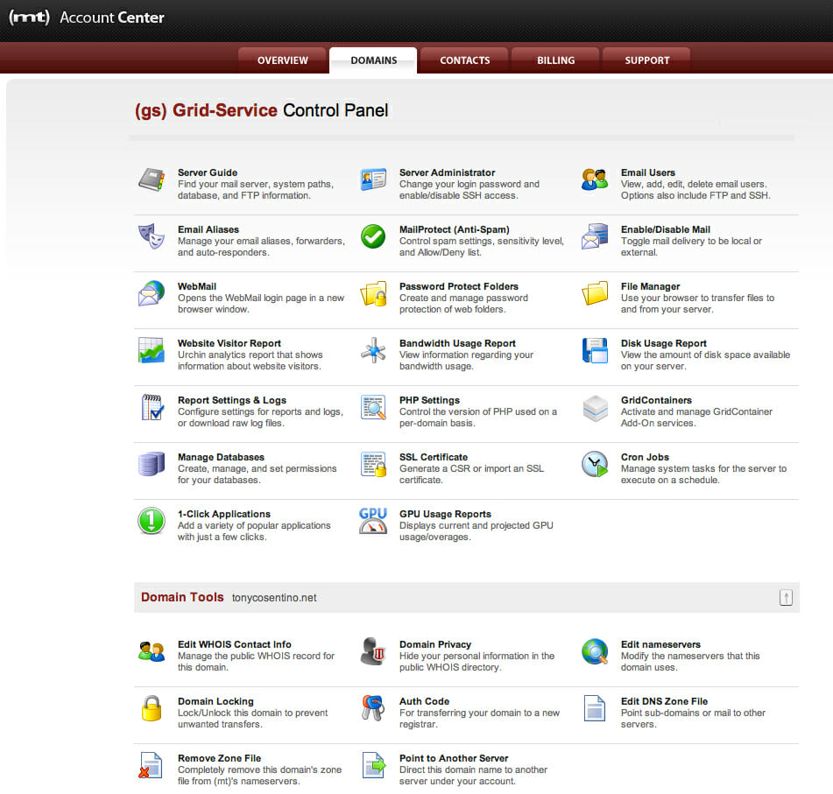Open the SSL Certificate link
This screenshot has width=833, height=794.
pos(433,457)
